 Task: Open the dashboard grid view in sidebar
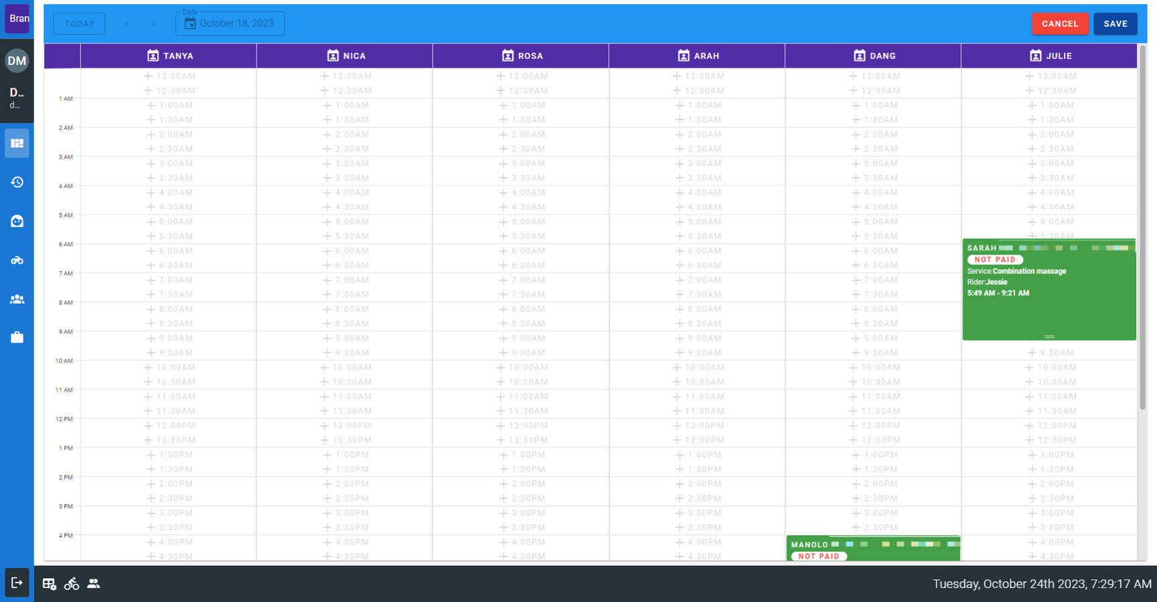point(17,143)
